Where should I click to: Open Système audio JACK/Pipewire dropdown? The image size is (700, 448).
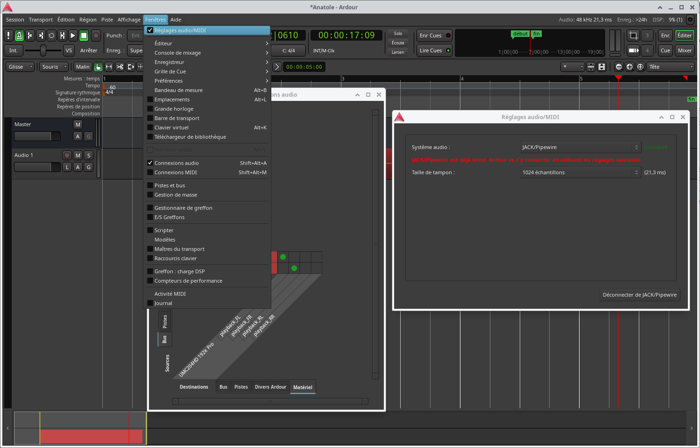click(x=580, y=147)
